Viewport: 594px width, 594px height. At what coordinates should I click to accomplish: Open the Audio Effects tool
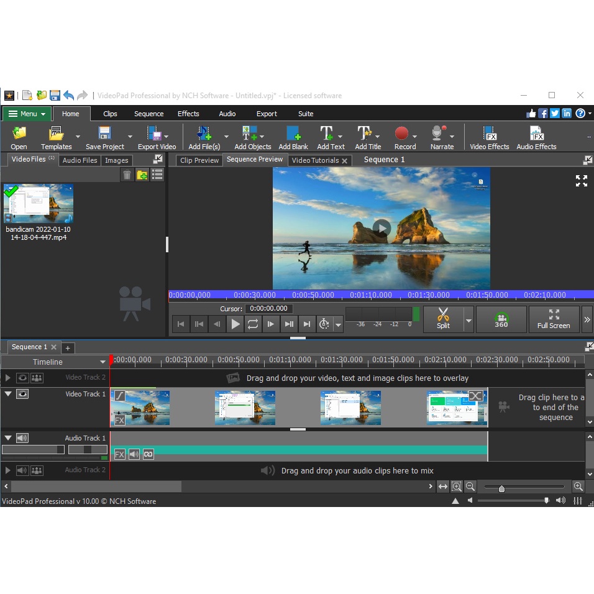536,137
